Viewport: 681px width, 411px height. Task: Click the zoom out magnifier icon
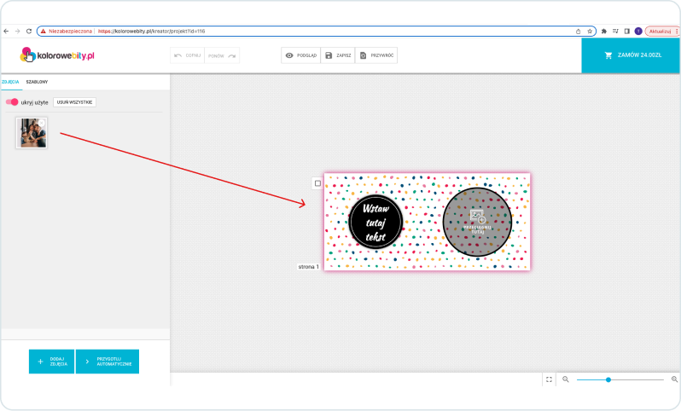(565, 379)
